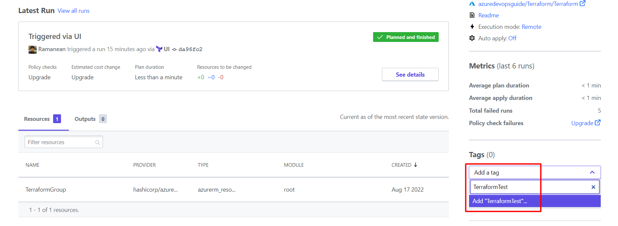Sort resources by MODULE column

[294, 165]
